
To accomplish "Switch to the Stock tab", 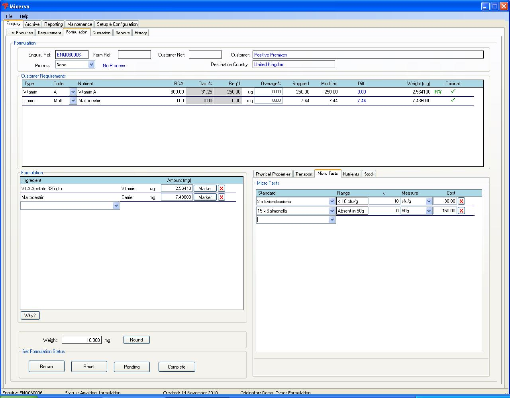I will pyautogui.click(x=369, y=174).
